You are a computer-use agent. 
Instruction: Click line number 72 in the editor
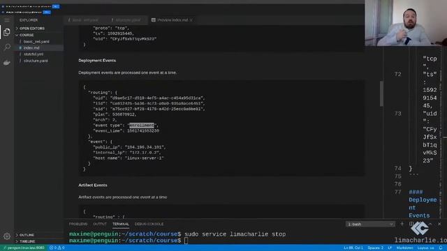(x=397, y=75)
